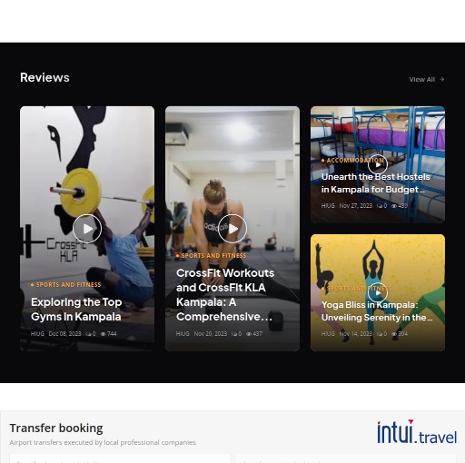Click HIUG author on the CrossFit card
Screen dimensions: 465x463
point(183,334)
